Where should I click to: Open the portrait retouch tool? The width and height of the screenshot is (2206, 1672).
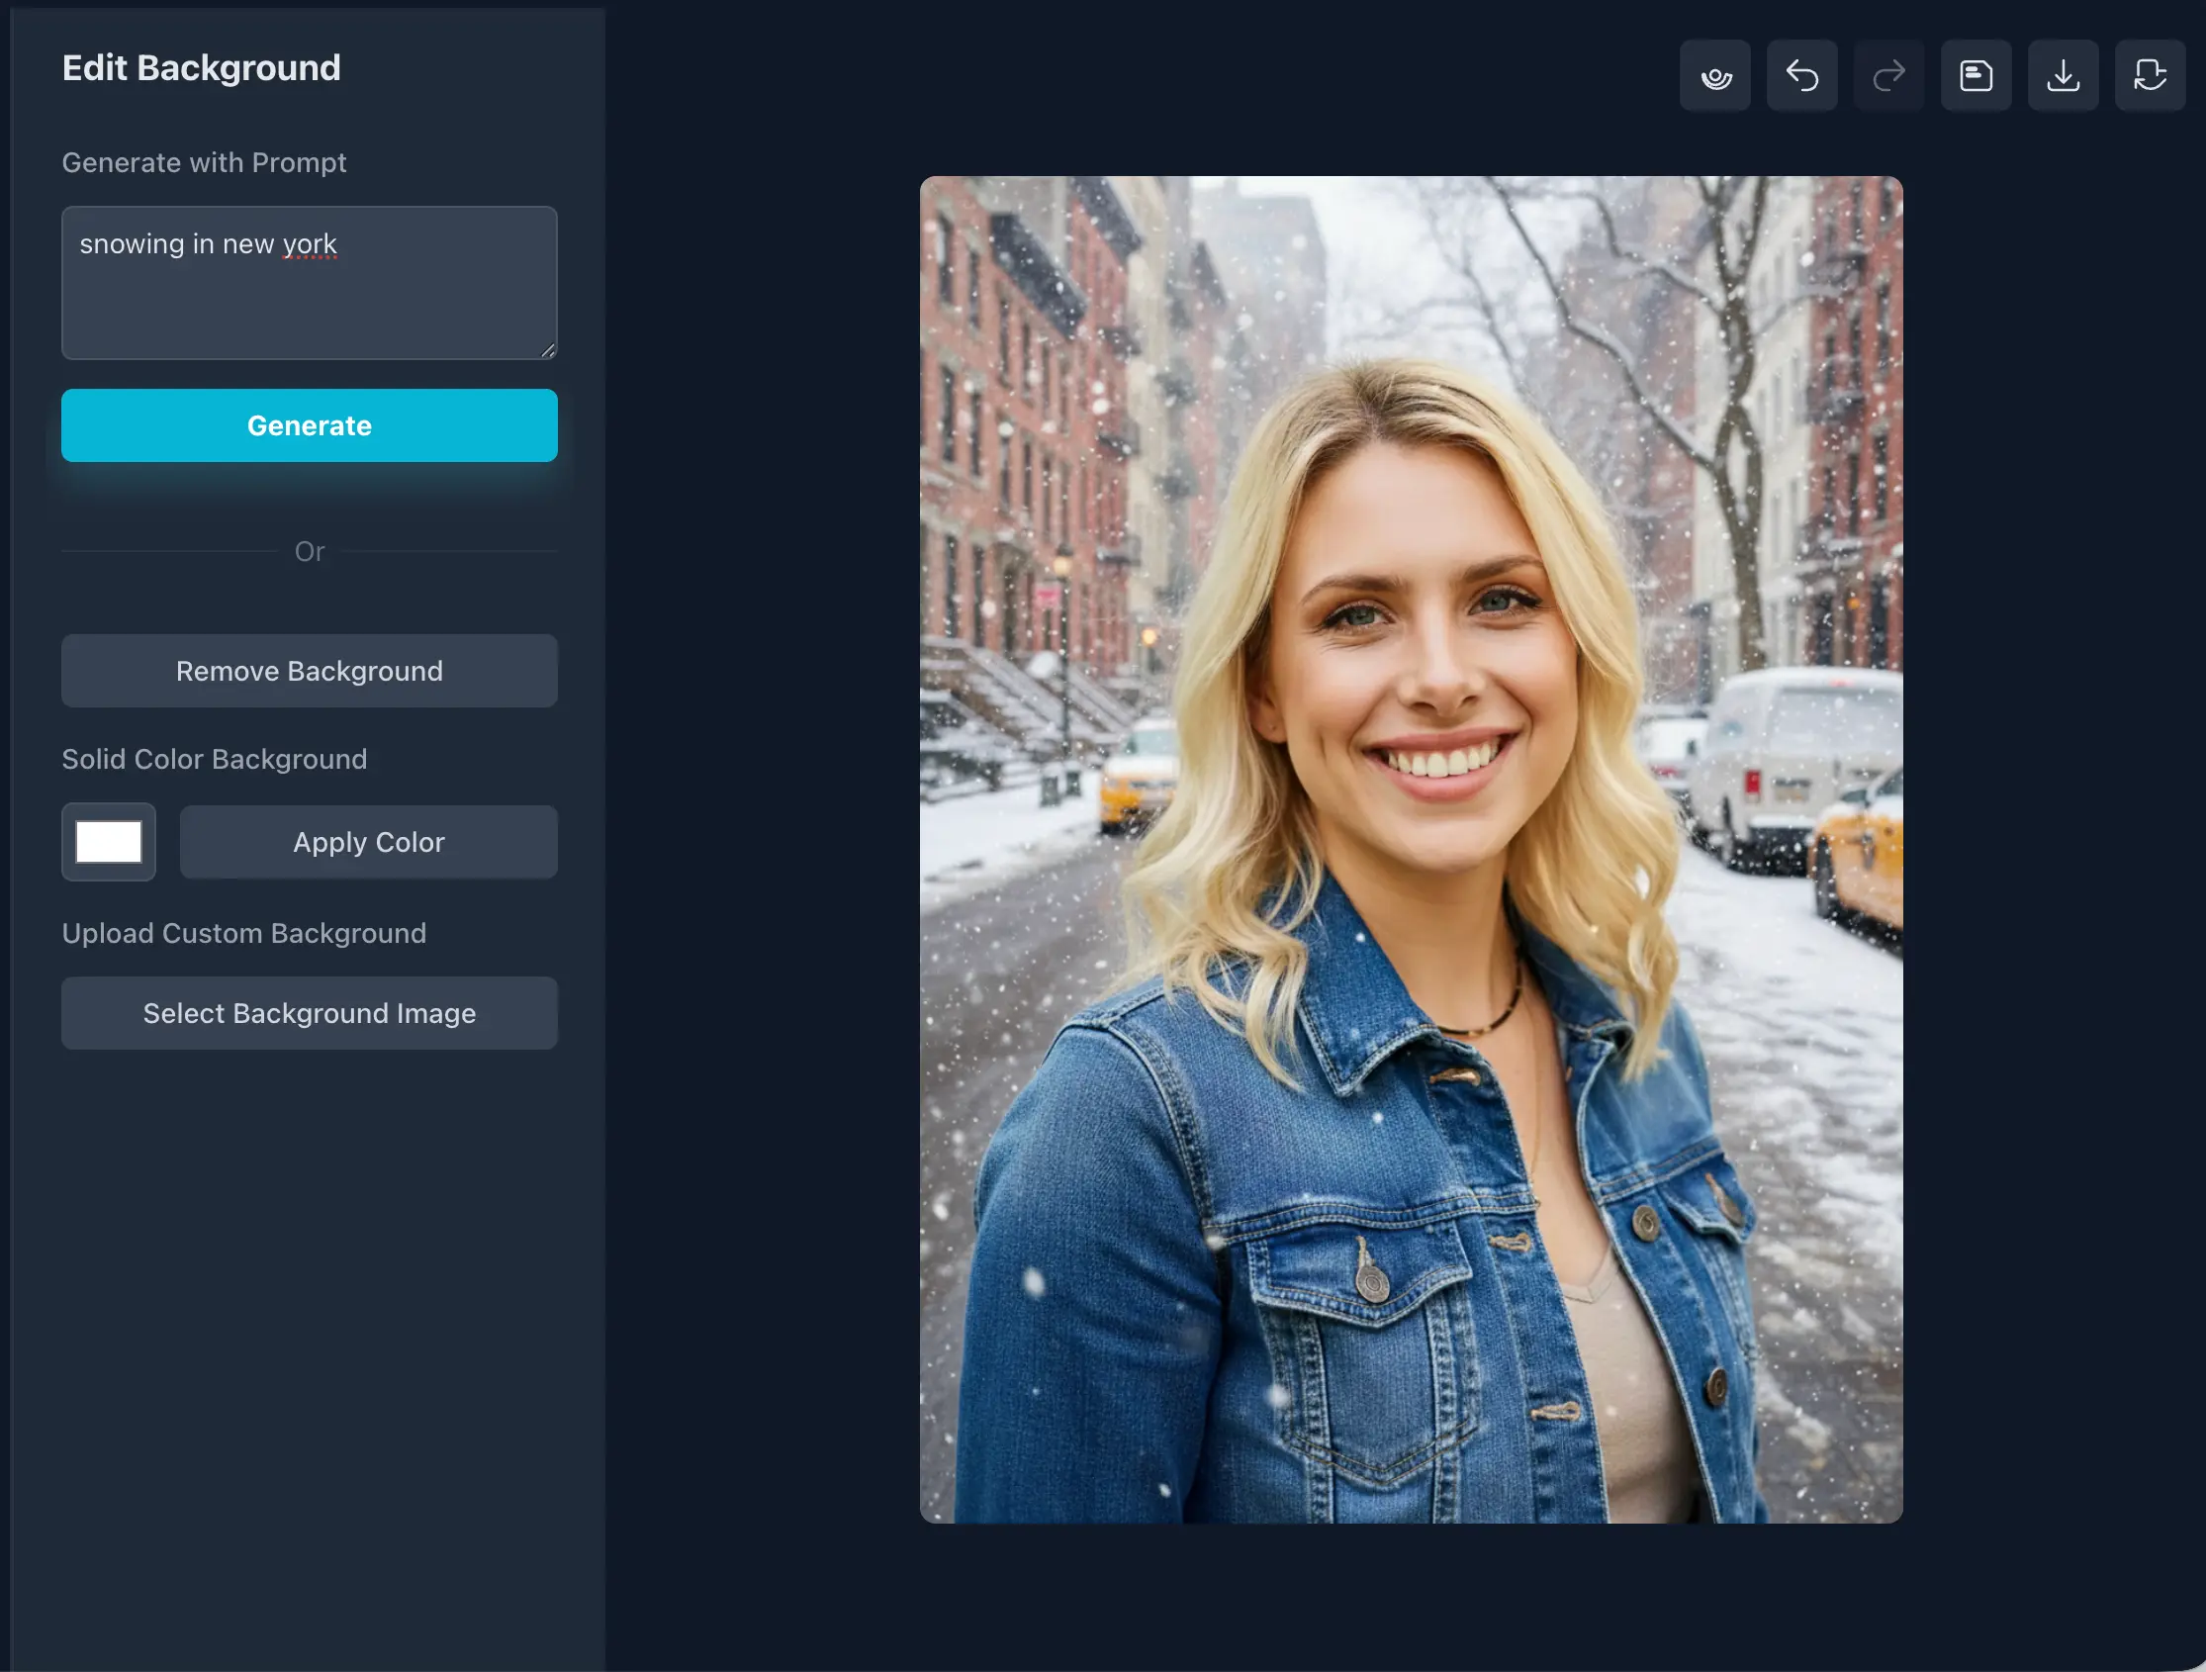pyautogui.click(x=1714, y=75)
